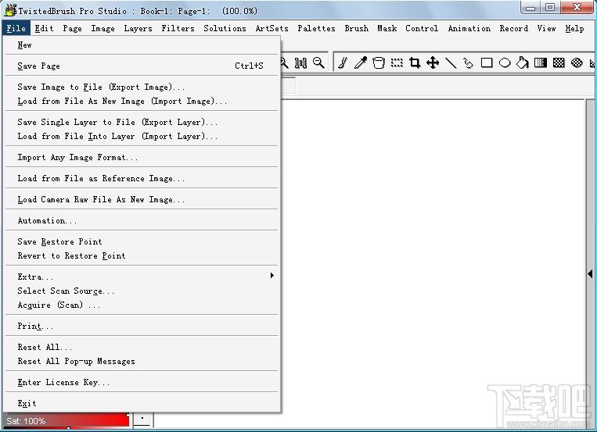Open the Record menu
Image resolution: width=597 pixels, height=432 pixels.
coord(513,29)
